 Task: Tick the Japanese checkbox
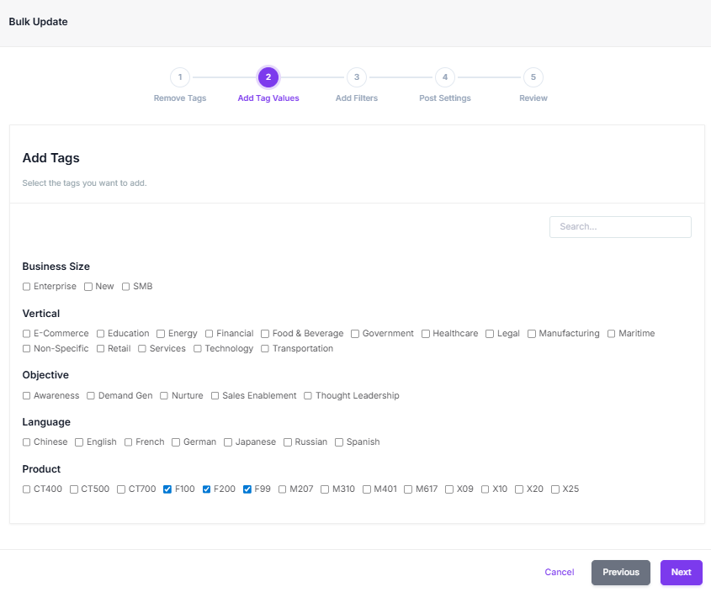pos(228,442)
